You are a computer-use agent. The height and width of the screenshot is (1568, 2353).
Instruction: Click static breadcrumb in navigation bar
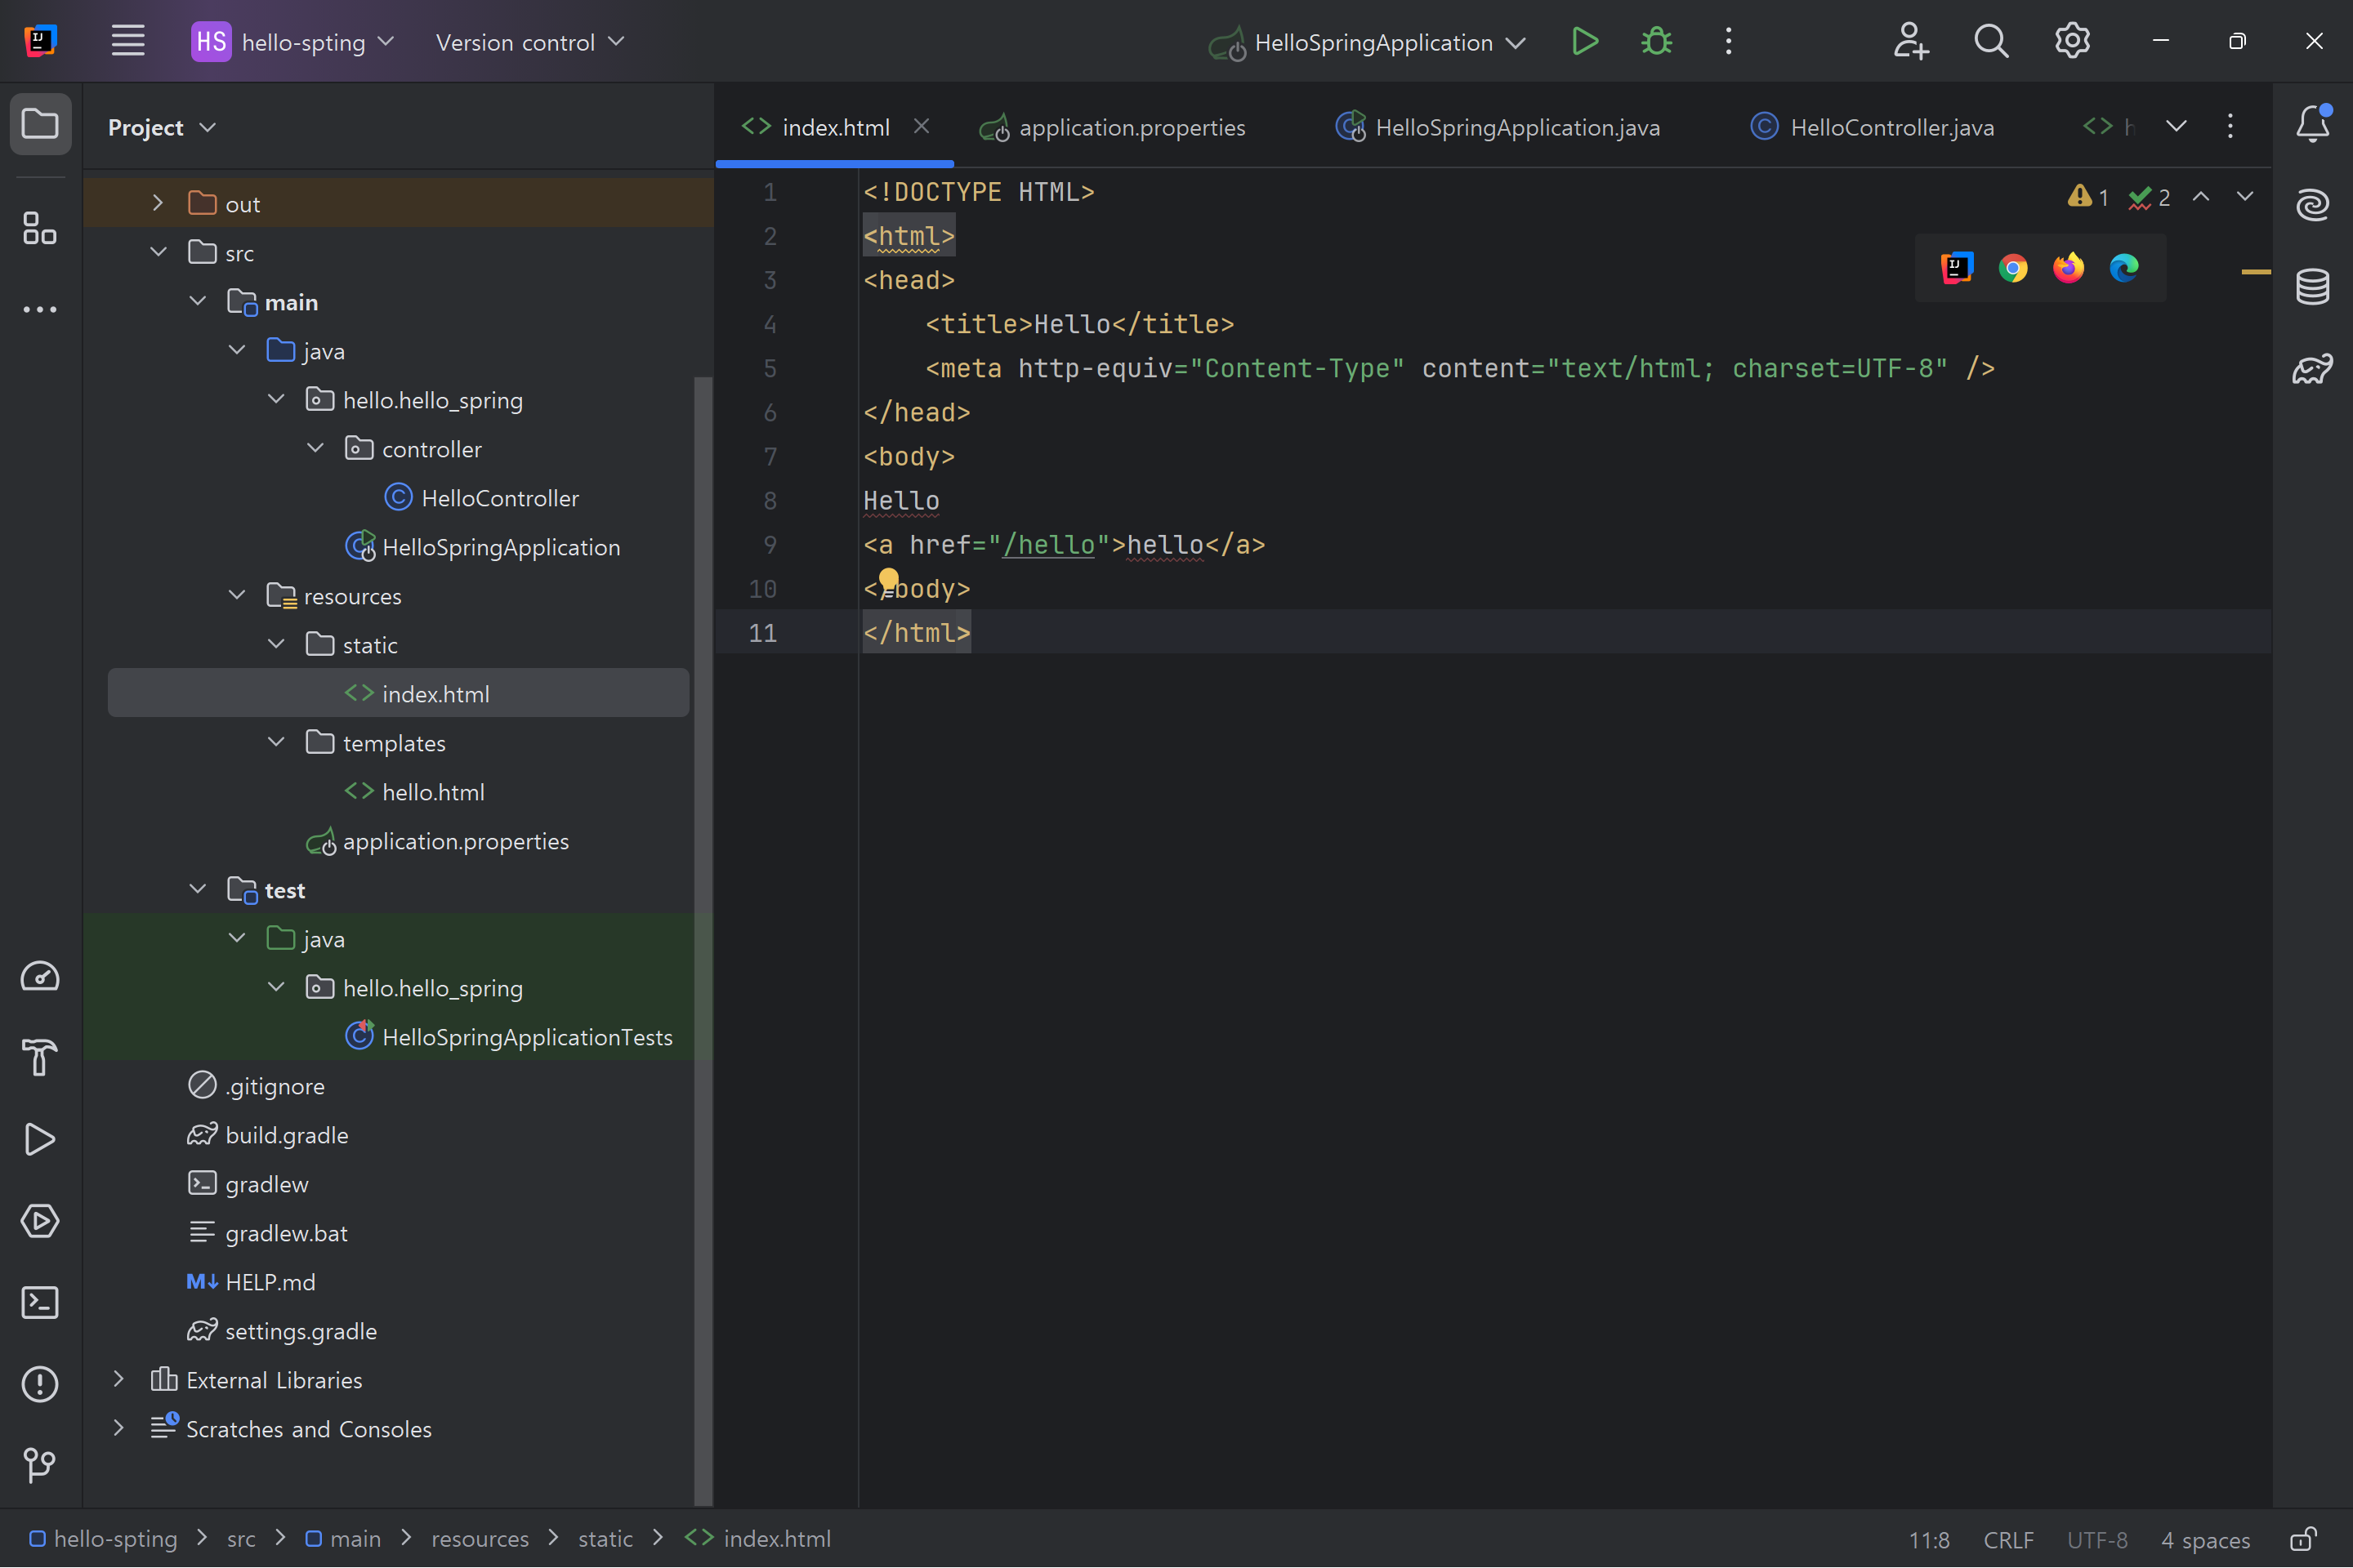pos(605,1538)
